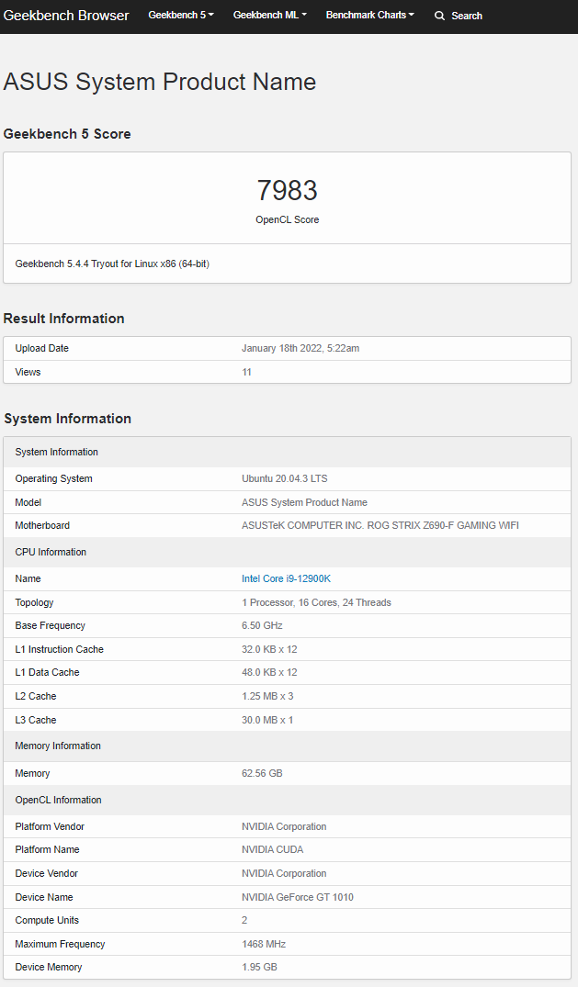Open the Geekbench ML dropdown menu
Screen dimensions: 578x987
click(x=270, y=15)
